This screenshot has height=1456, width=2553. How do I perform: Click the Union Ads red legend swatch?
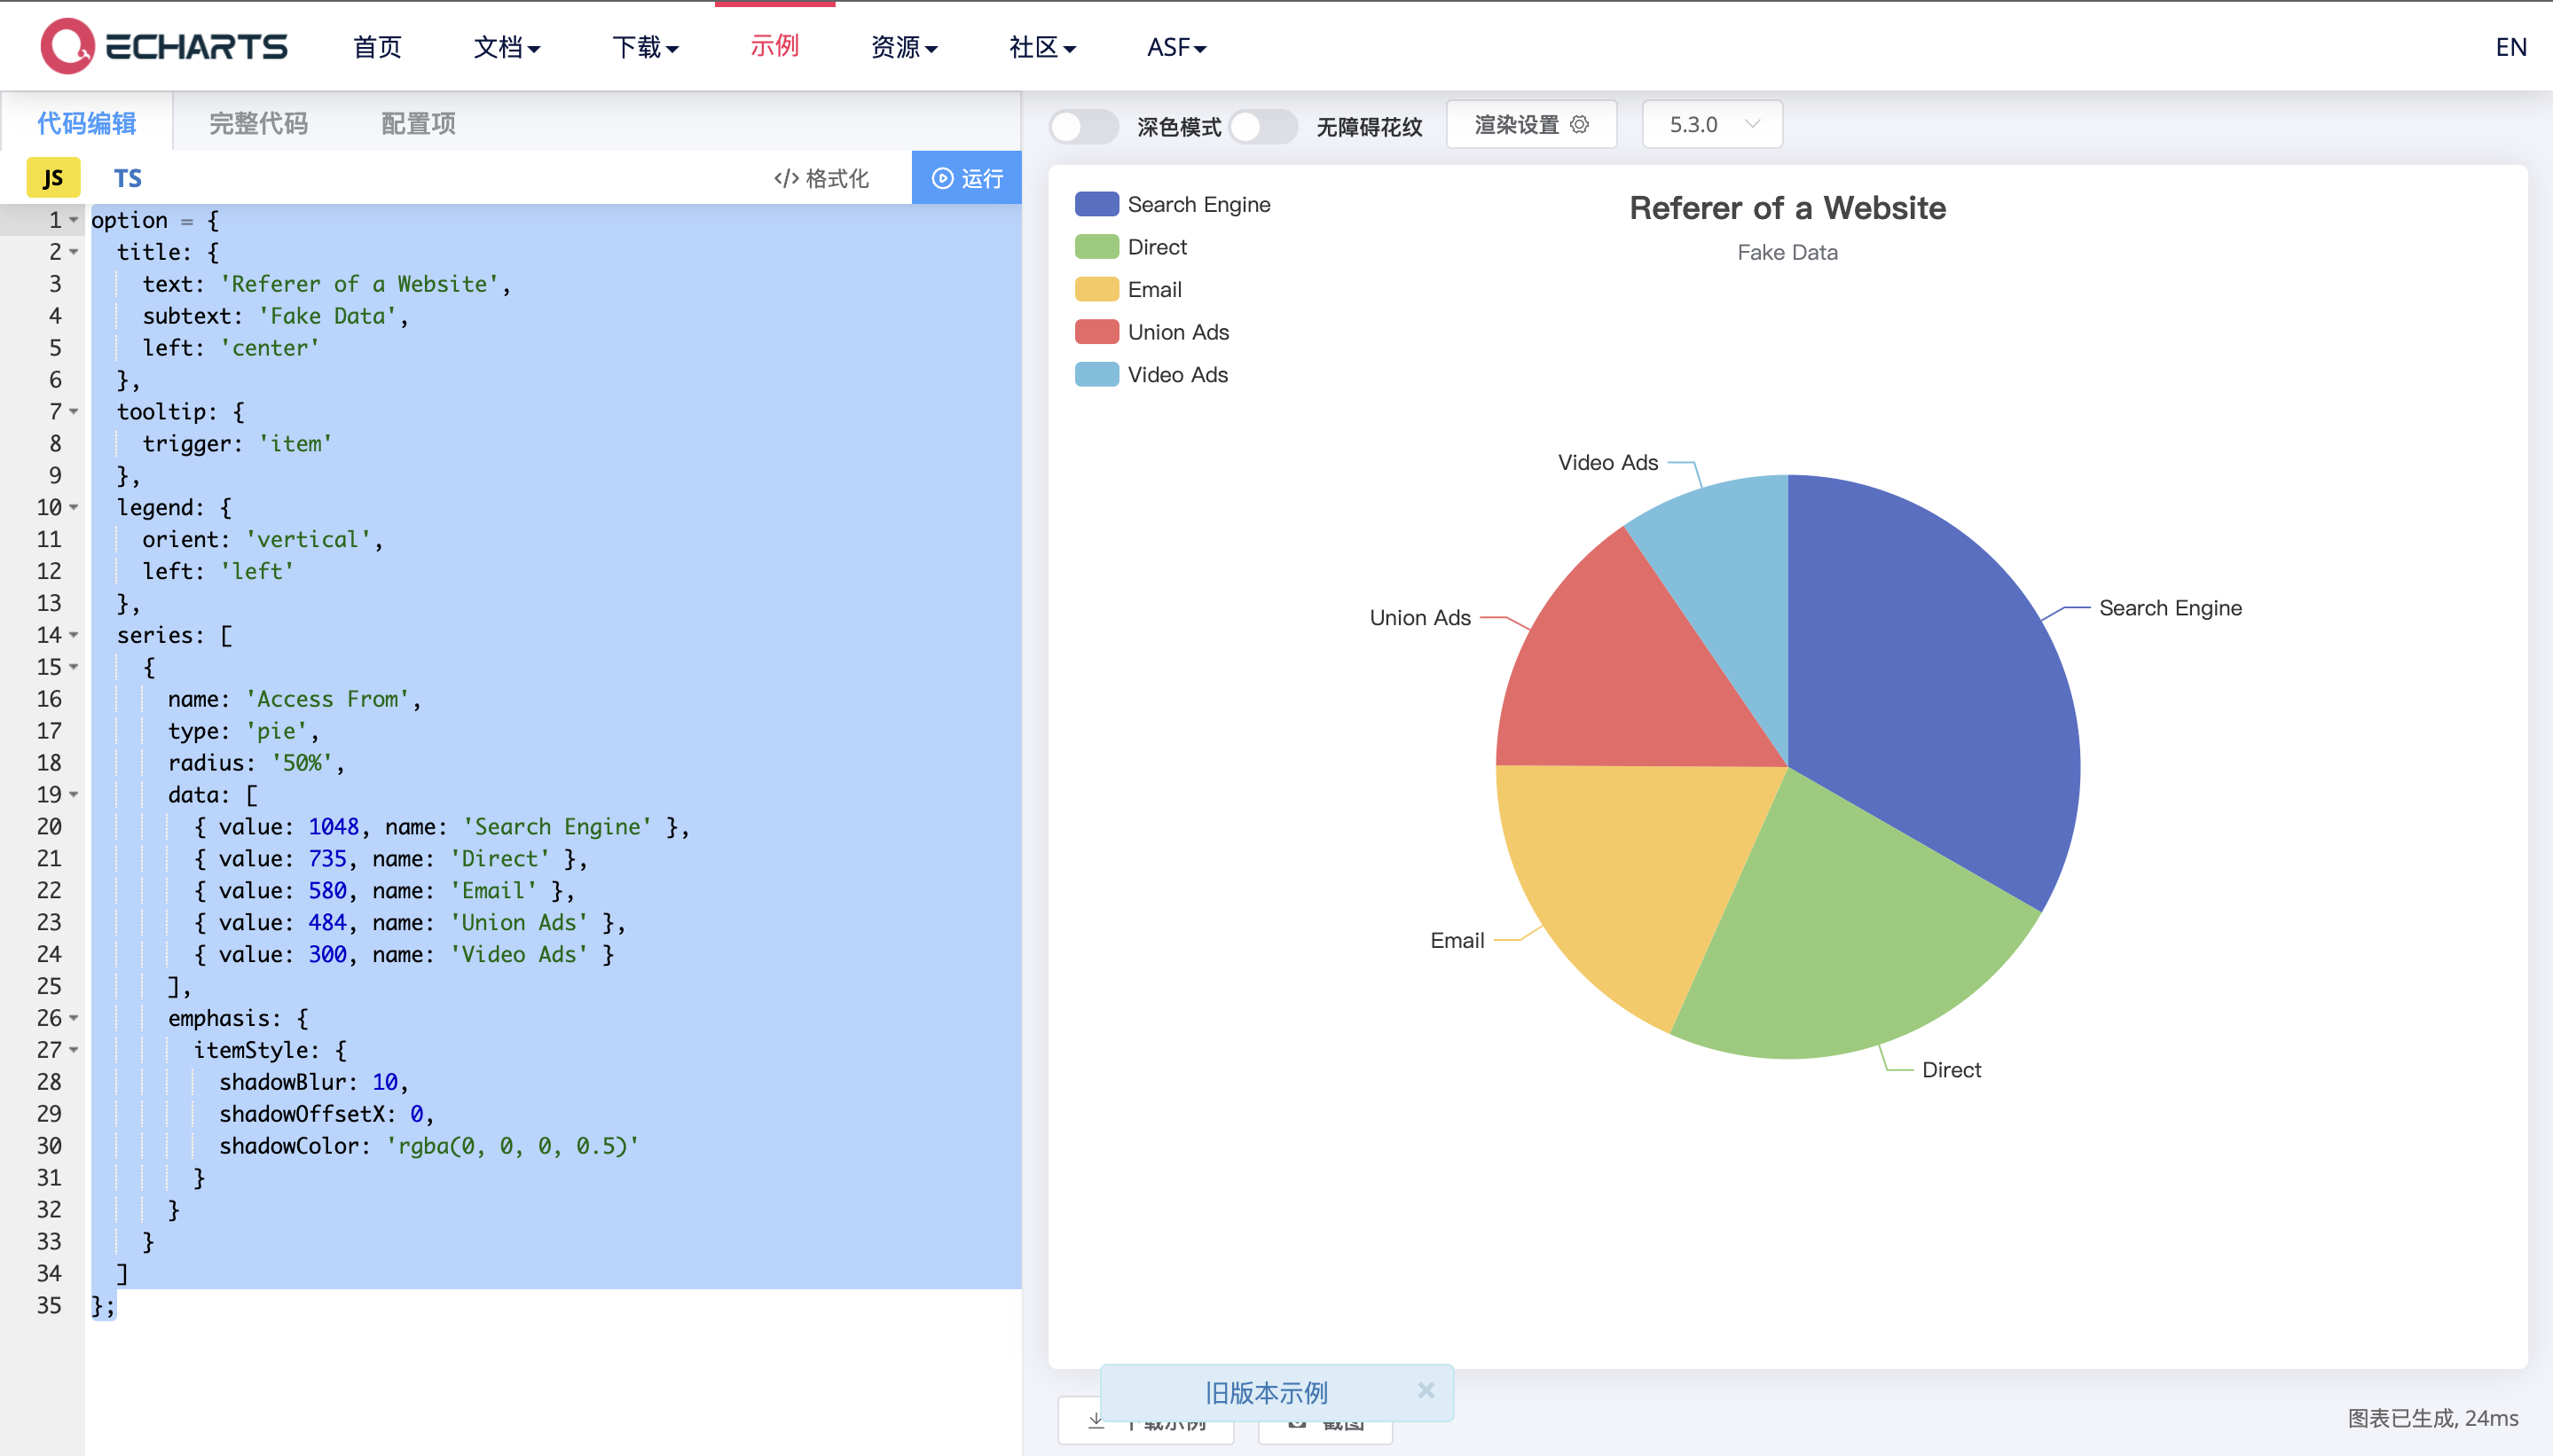1096,332
